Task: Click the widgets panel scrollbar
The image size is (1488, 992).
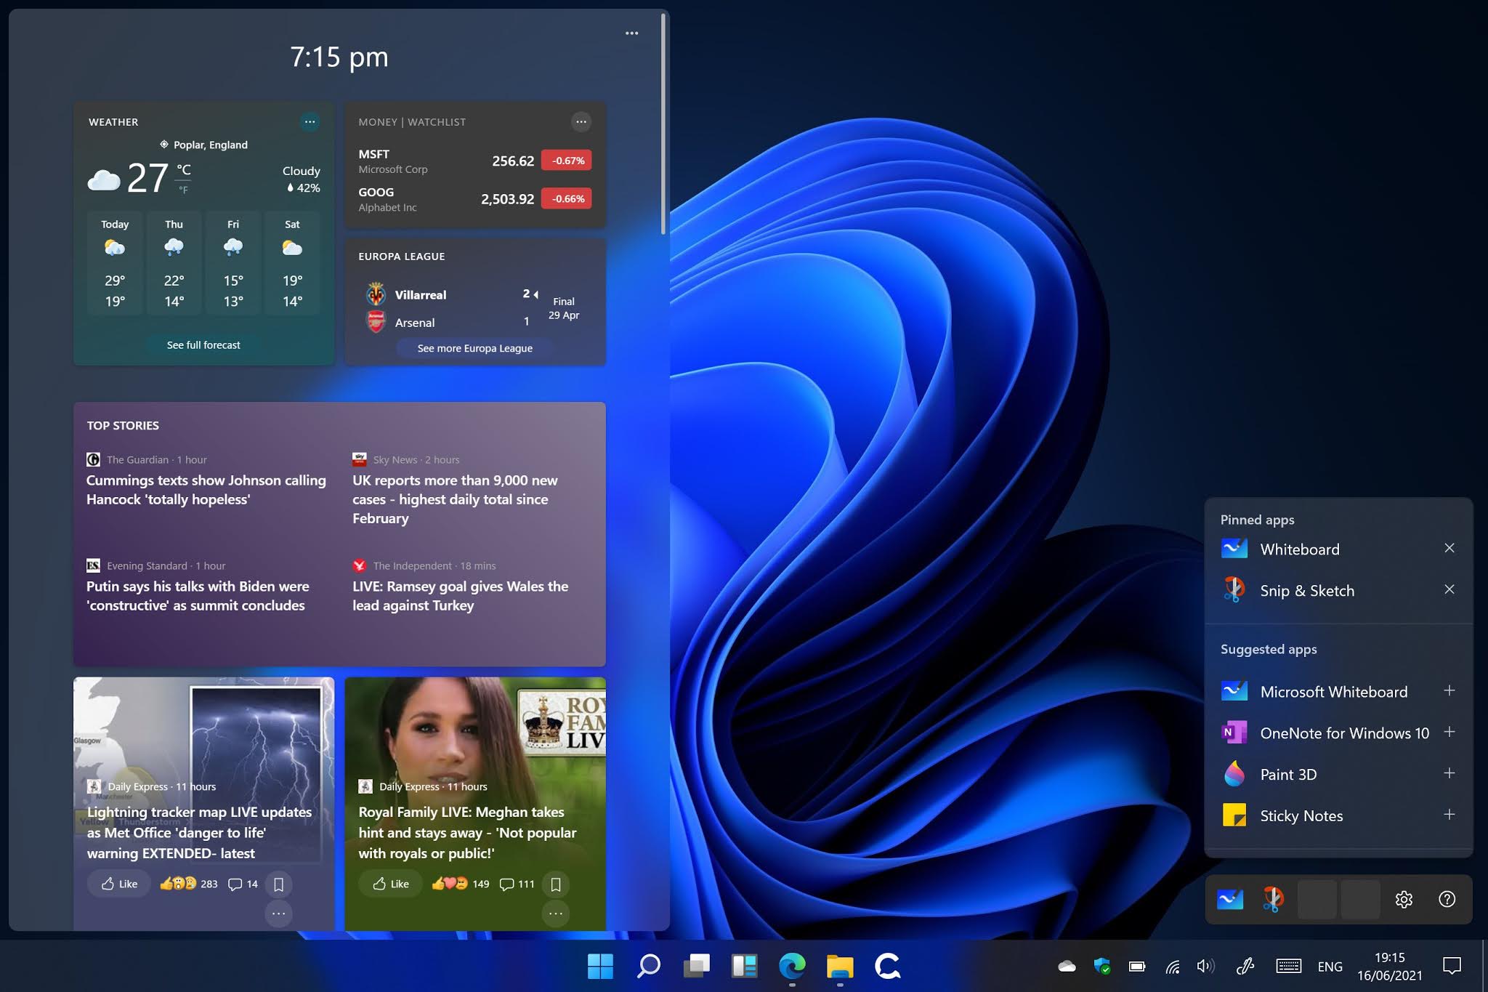Action: click(663, 124)
